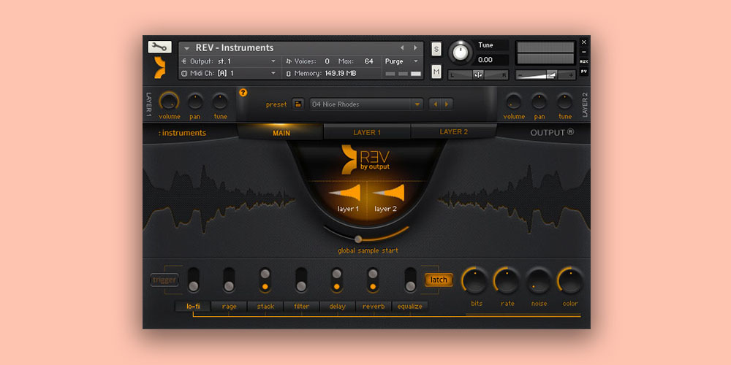Click the Tune value field showing 0.00
This screenshot has width=731, height=365.
(485, 60)
